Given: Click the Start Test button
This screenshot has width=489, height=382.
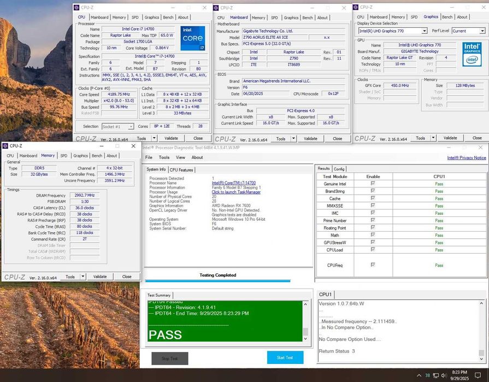Looking at the screenshot, I should pyautogui.click(x=285, y=357).
